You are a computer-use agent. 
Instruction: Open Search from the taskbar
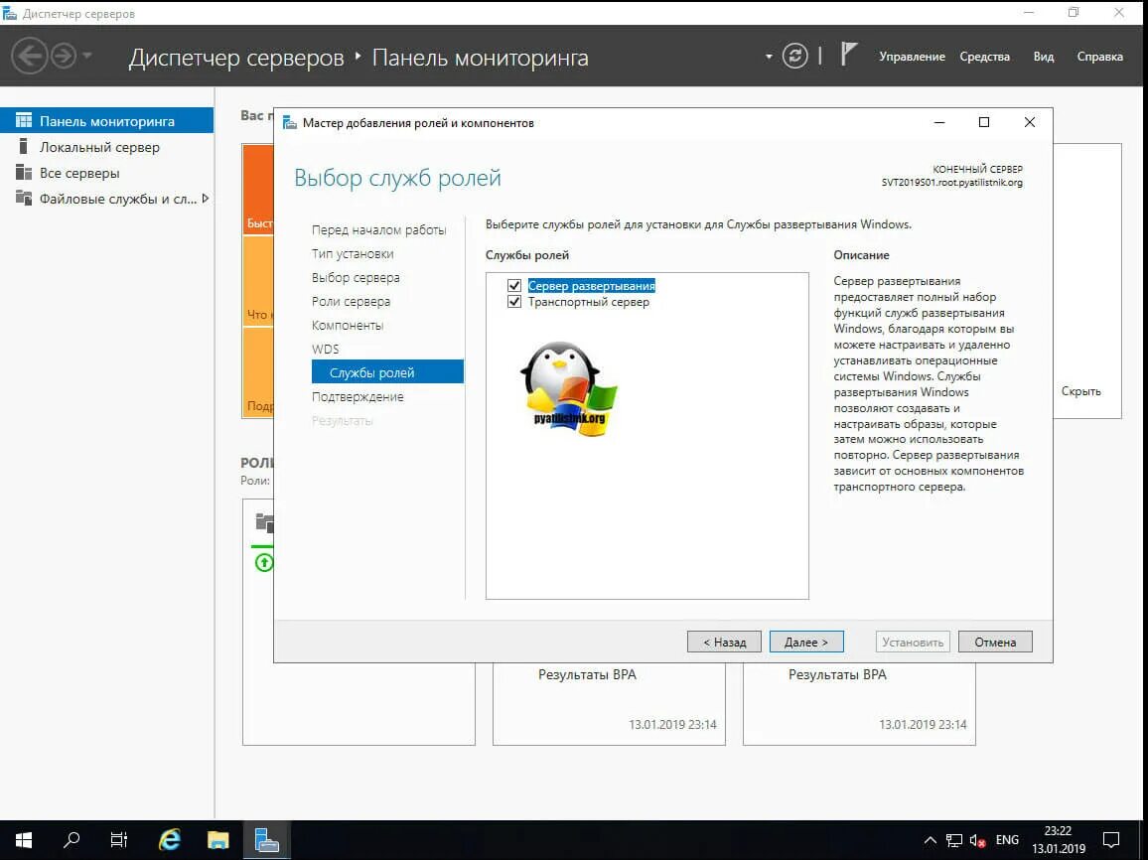(71, 839)
